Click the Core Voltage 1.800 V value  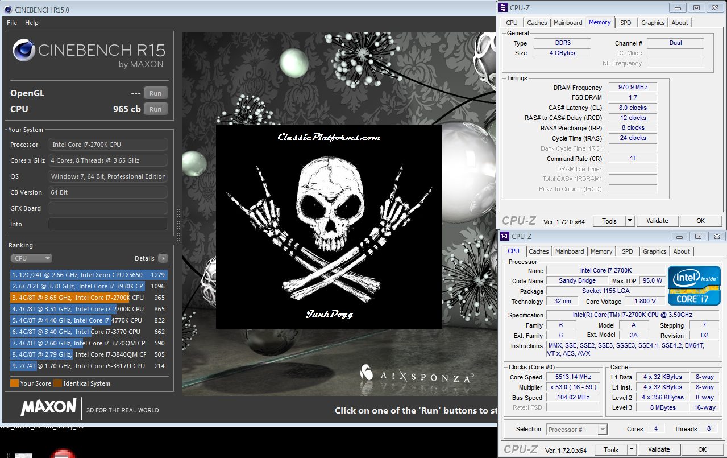point(645,302)
